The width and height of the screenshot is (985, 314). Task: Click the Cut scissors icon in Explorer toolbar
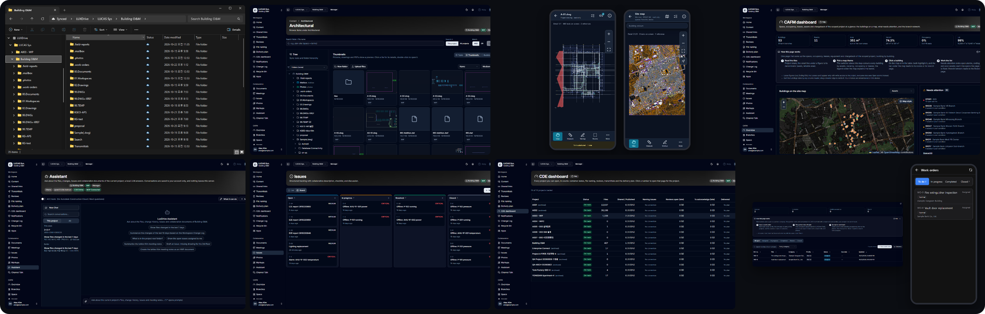coord(32,30)
